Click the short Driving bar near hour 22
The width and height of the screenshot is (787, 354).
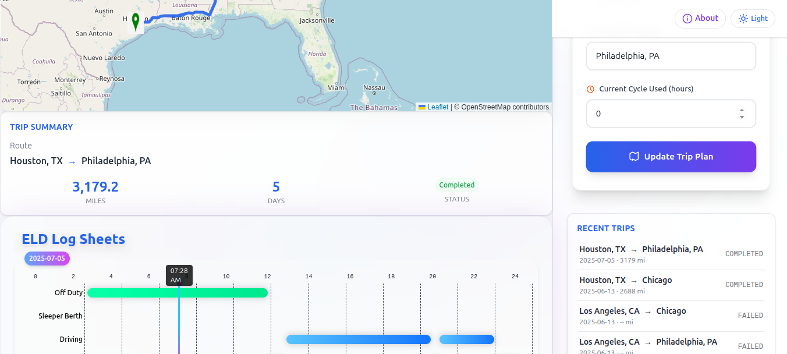pyautogui.click(x=467, y=339)
